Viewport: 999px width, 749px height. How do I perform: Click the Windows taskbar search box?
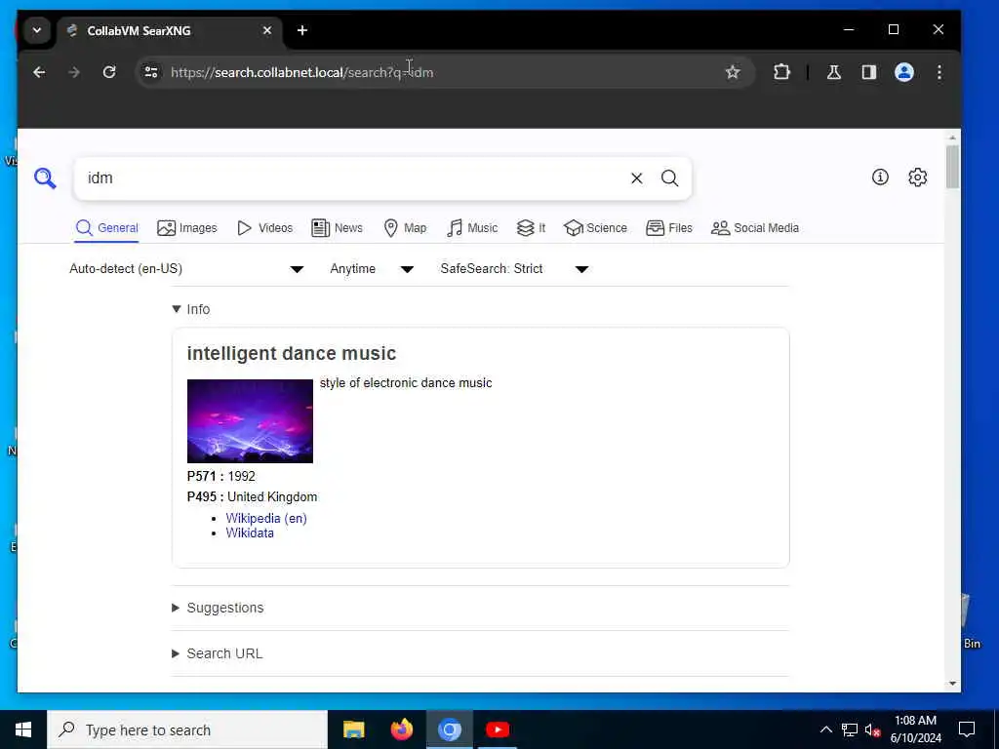point(187,729)
